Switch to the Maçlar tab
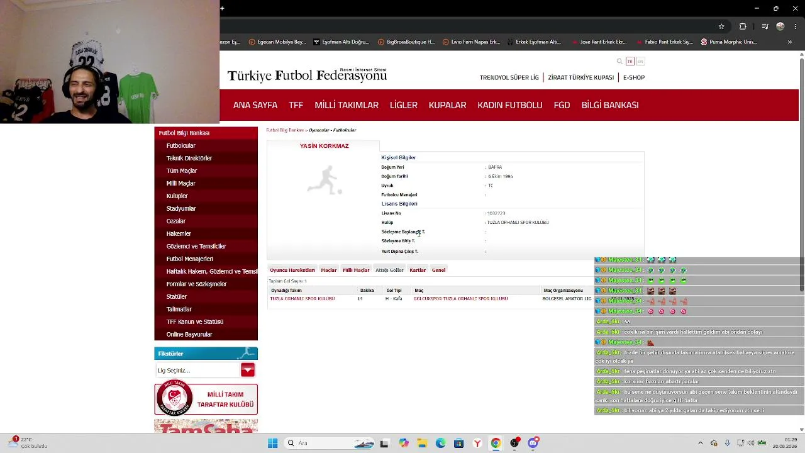The width and height of the screenshot is (805, 453). click(329, 270)
